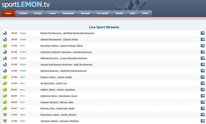Open Thornton, Robert - Dennant, Matthew link
This screenshot has height=124, width=206.
[60, 121]
